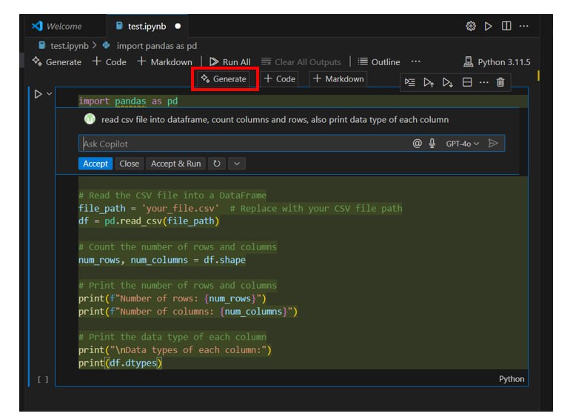Delete the cell with trash icon
The image size is (570, 419).
pyautogui.click(x=500, y=82)
